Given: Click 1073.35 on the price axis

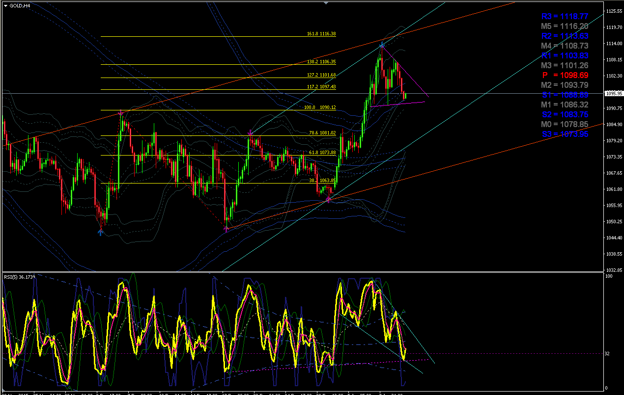Looking at the screenshot, I should pyautogui.click(x=614, y=157).
